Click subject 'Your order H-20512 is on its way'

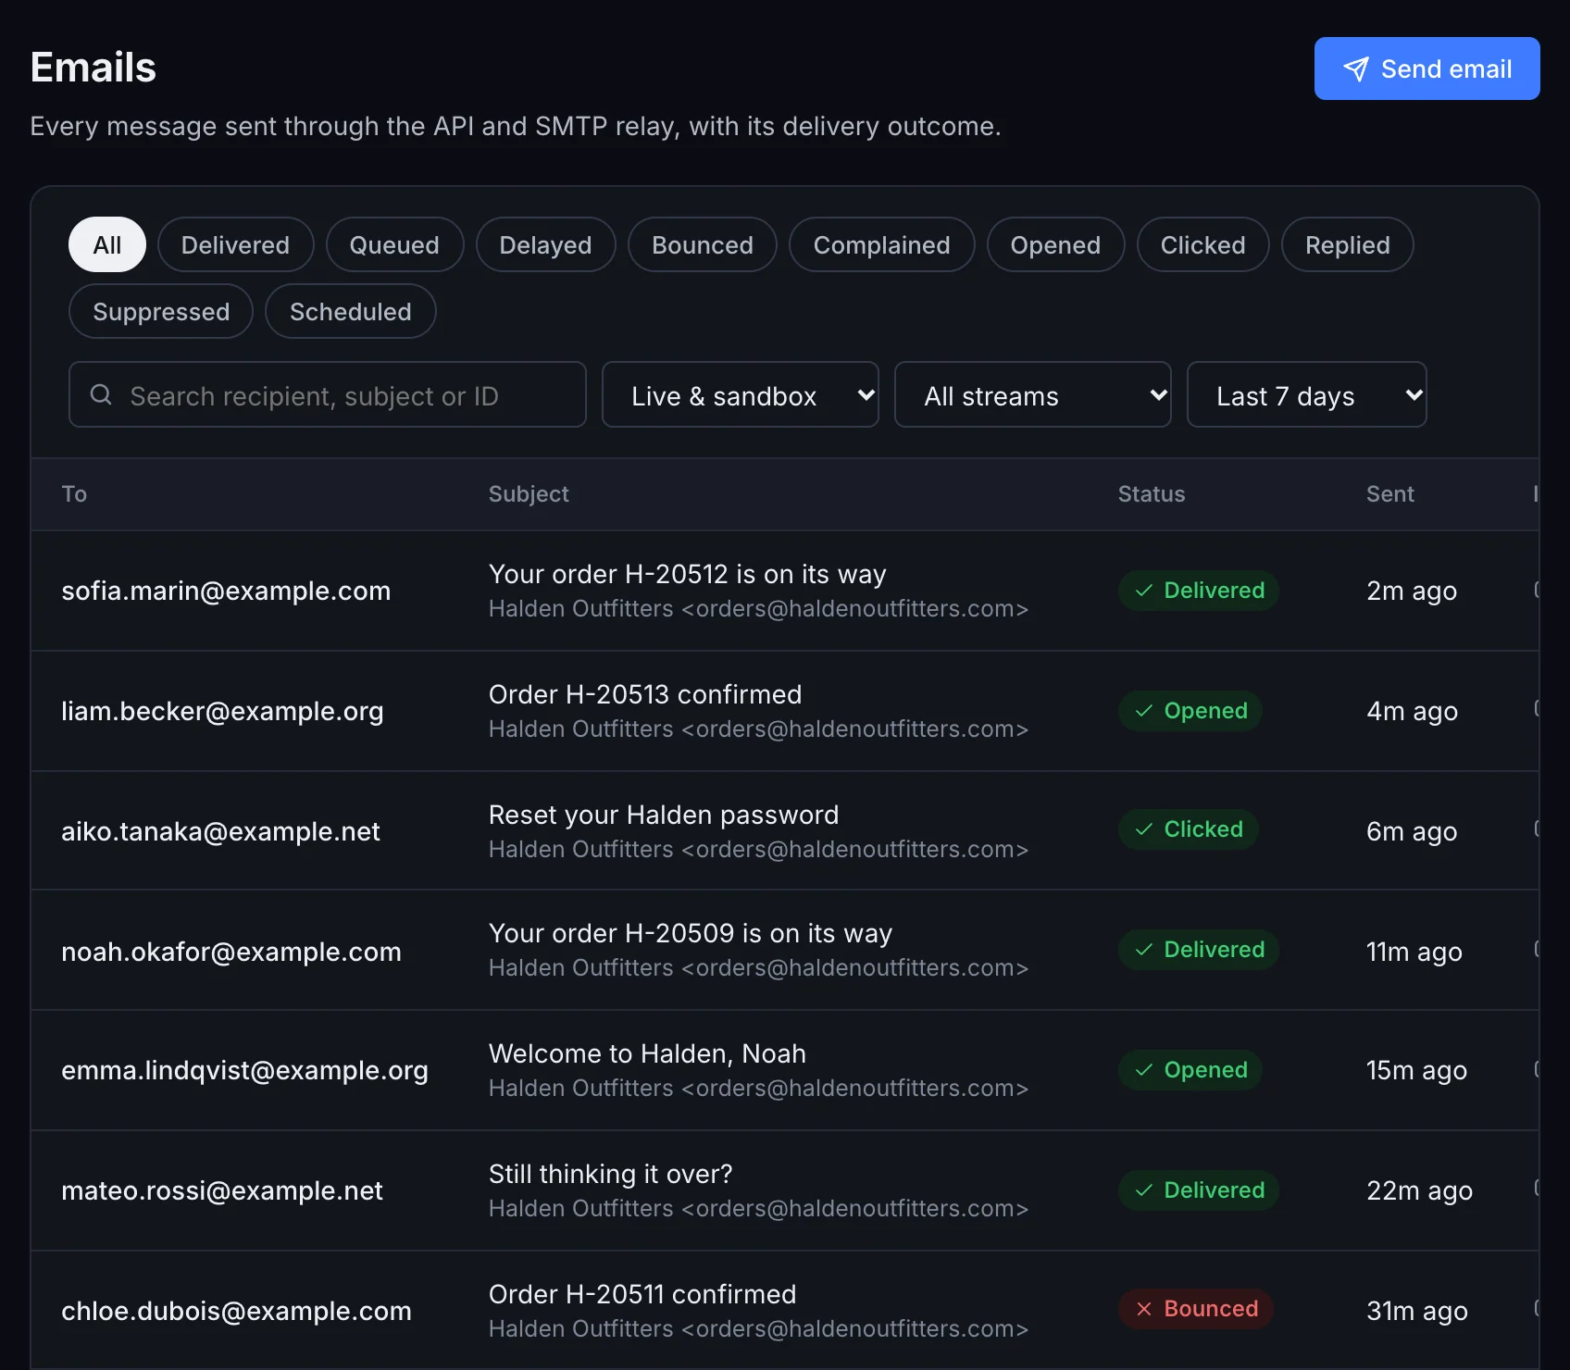(687, 574)
